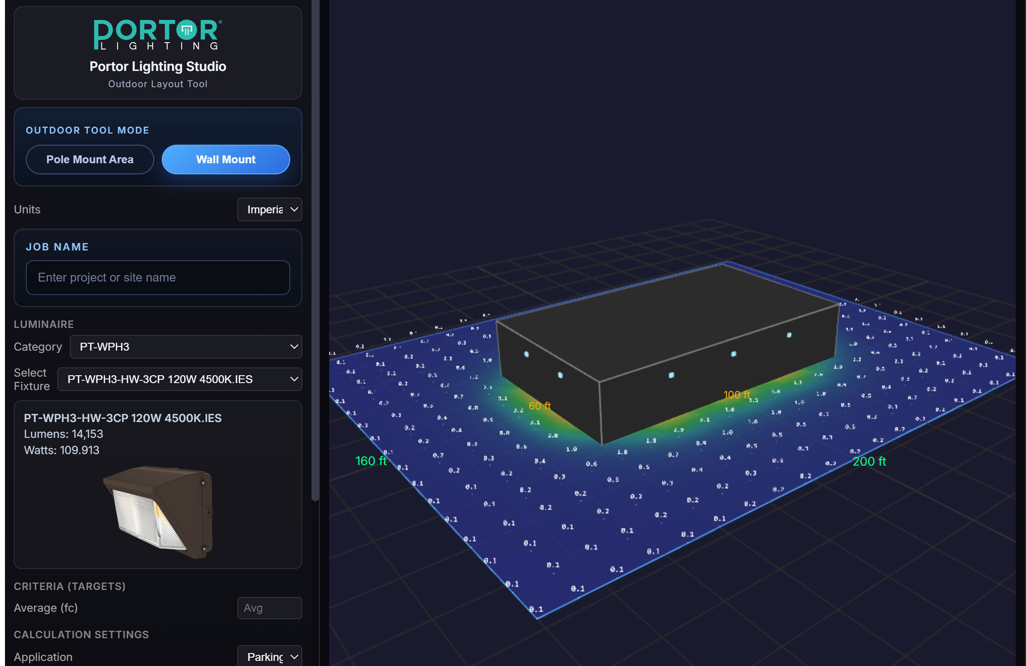Click the green 160 ft dimension label
The image size is (1026, 666).
(x=371, y=461)
